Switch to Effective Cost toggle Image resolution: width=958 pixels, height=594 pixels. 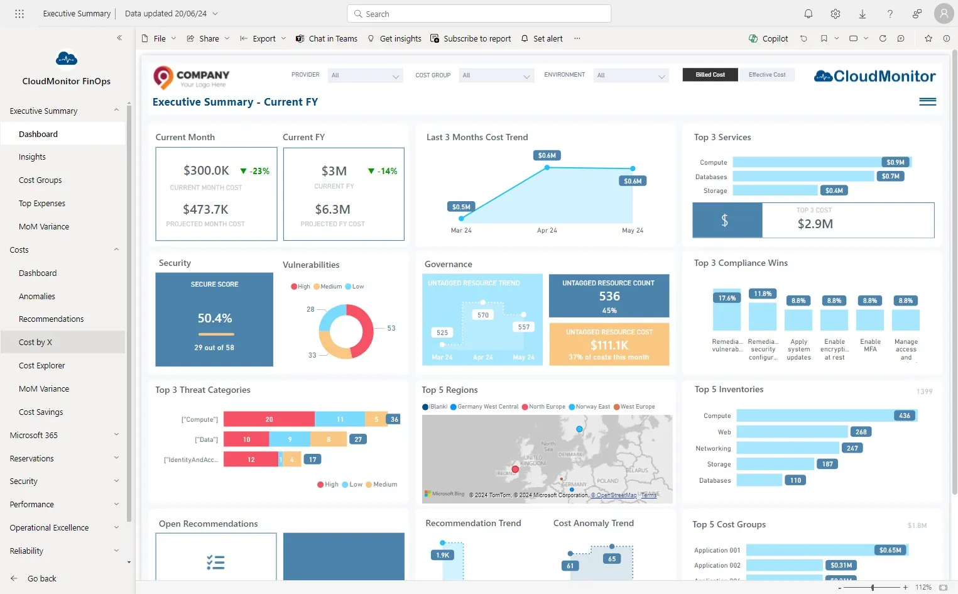(767, 75)
